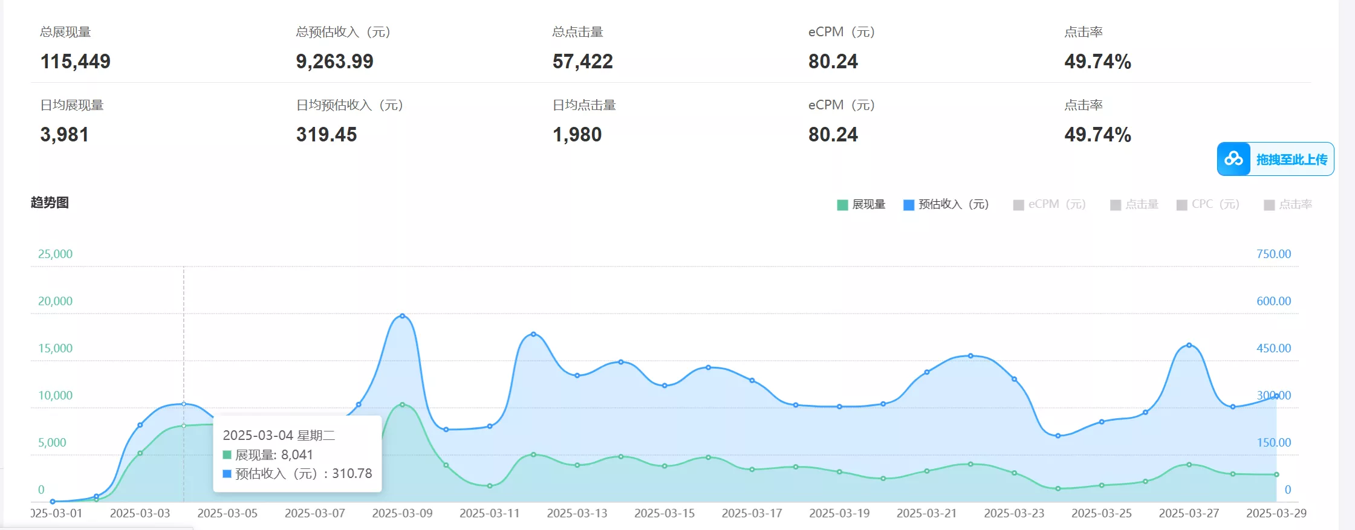Click blue revenue point at 2025-03-27

pos(1189,345)
